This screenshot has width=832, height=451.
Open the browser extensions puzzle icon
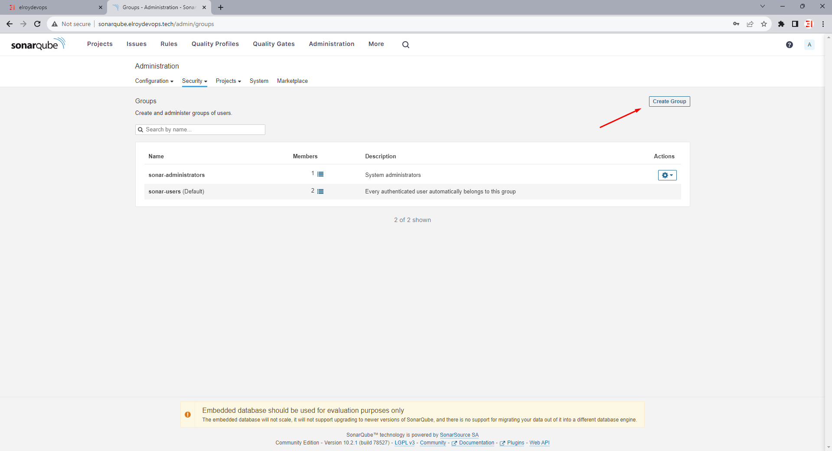point(781,24)
